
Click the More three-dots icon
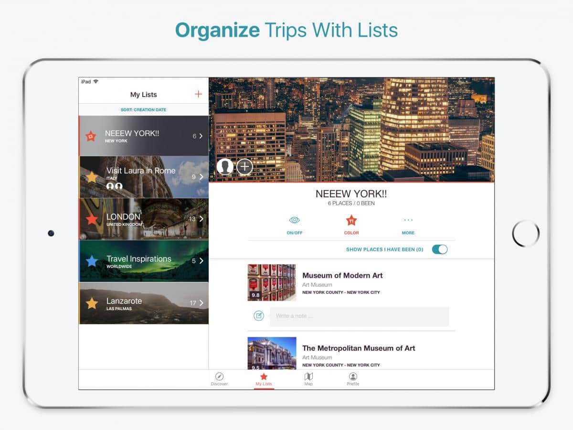(x=408, y=220)
